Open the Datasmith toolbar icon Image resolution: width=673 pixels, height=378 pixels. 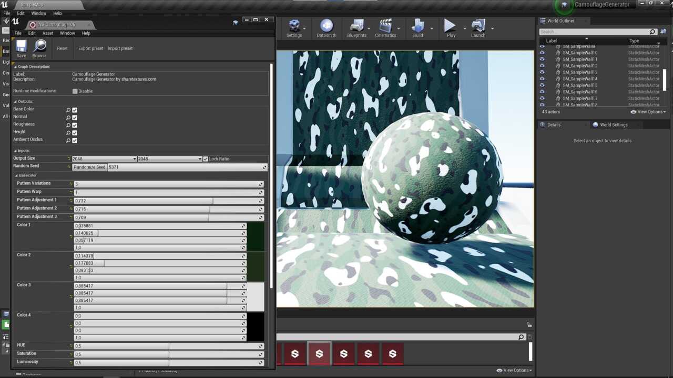click(327, 28)
